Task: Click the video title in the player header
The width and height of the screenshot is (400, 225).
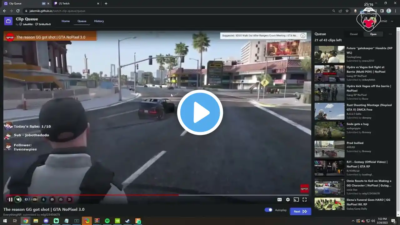Action: 51,37
